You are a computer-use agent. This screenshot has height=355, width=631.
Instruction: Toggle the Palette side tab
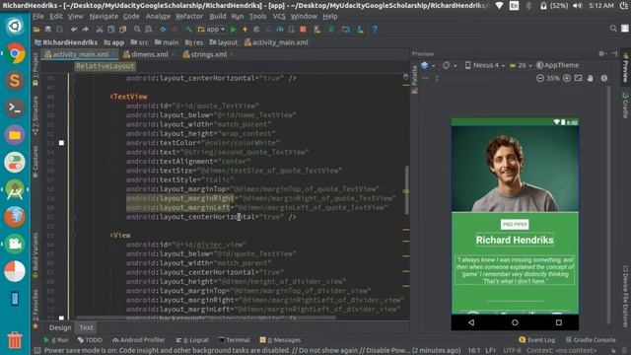coord(415,79)
